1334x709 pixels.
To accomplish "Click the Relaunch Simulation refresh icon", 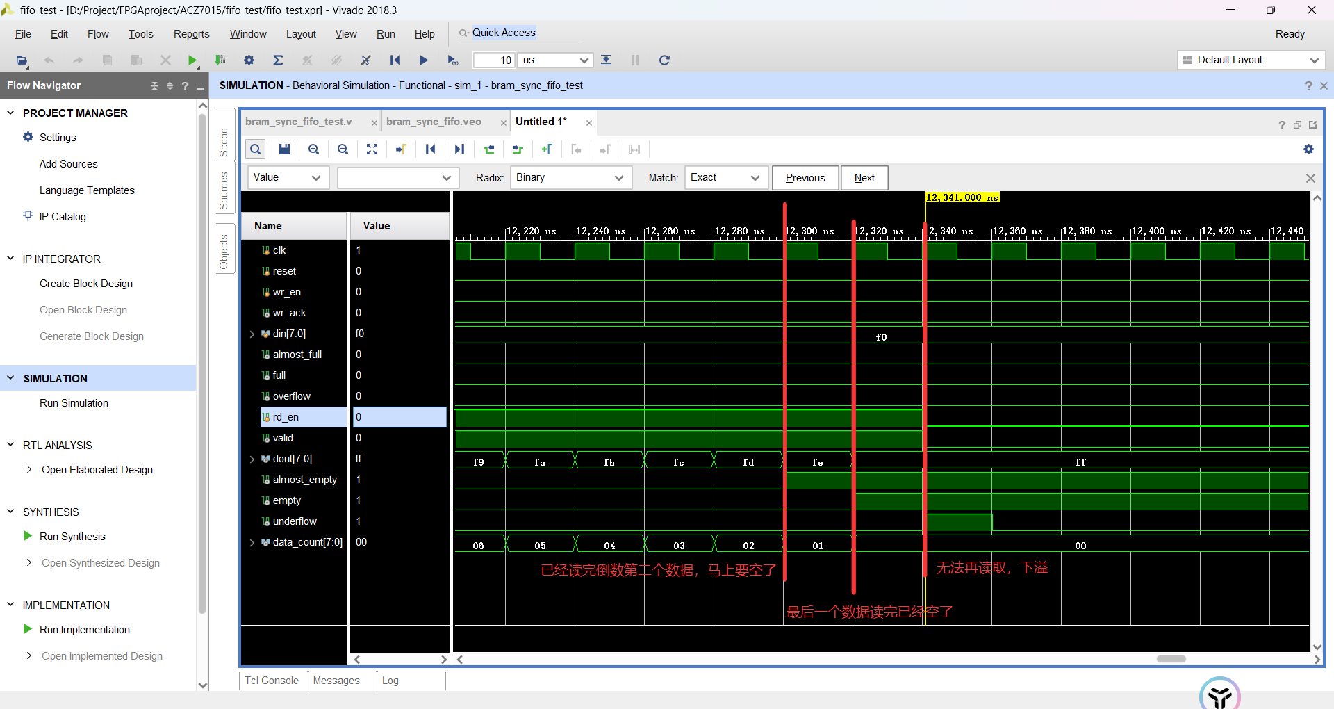I will click(664, 60).
